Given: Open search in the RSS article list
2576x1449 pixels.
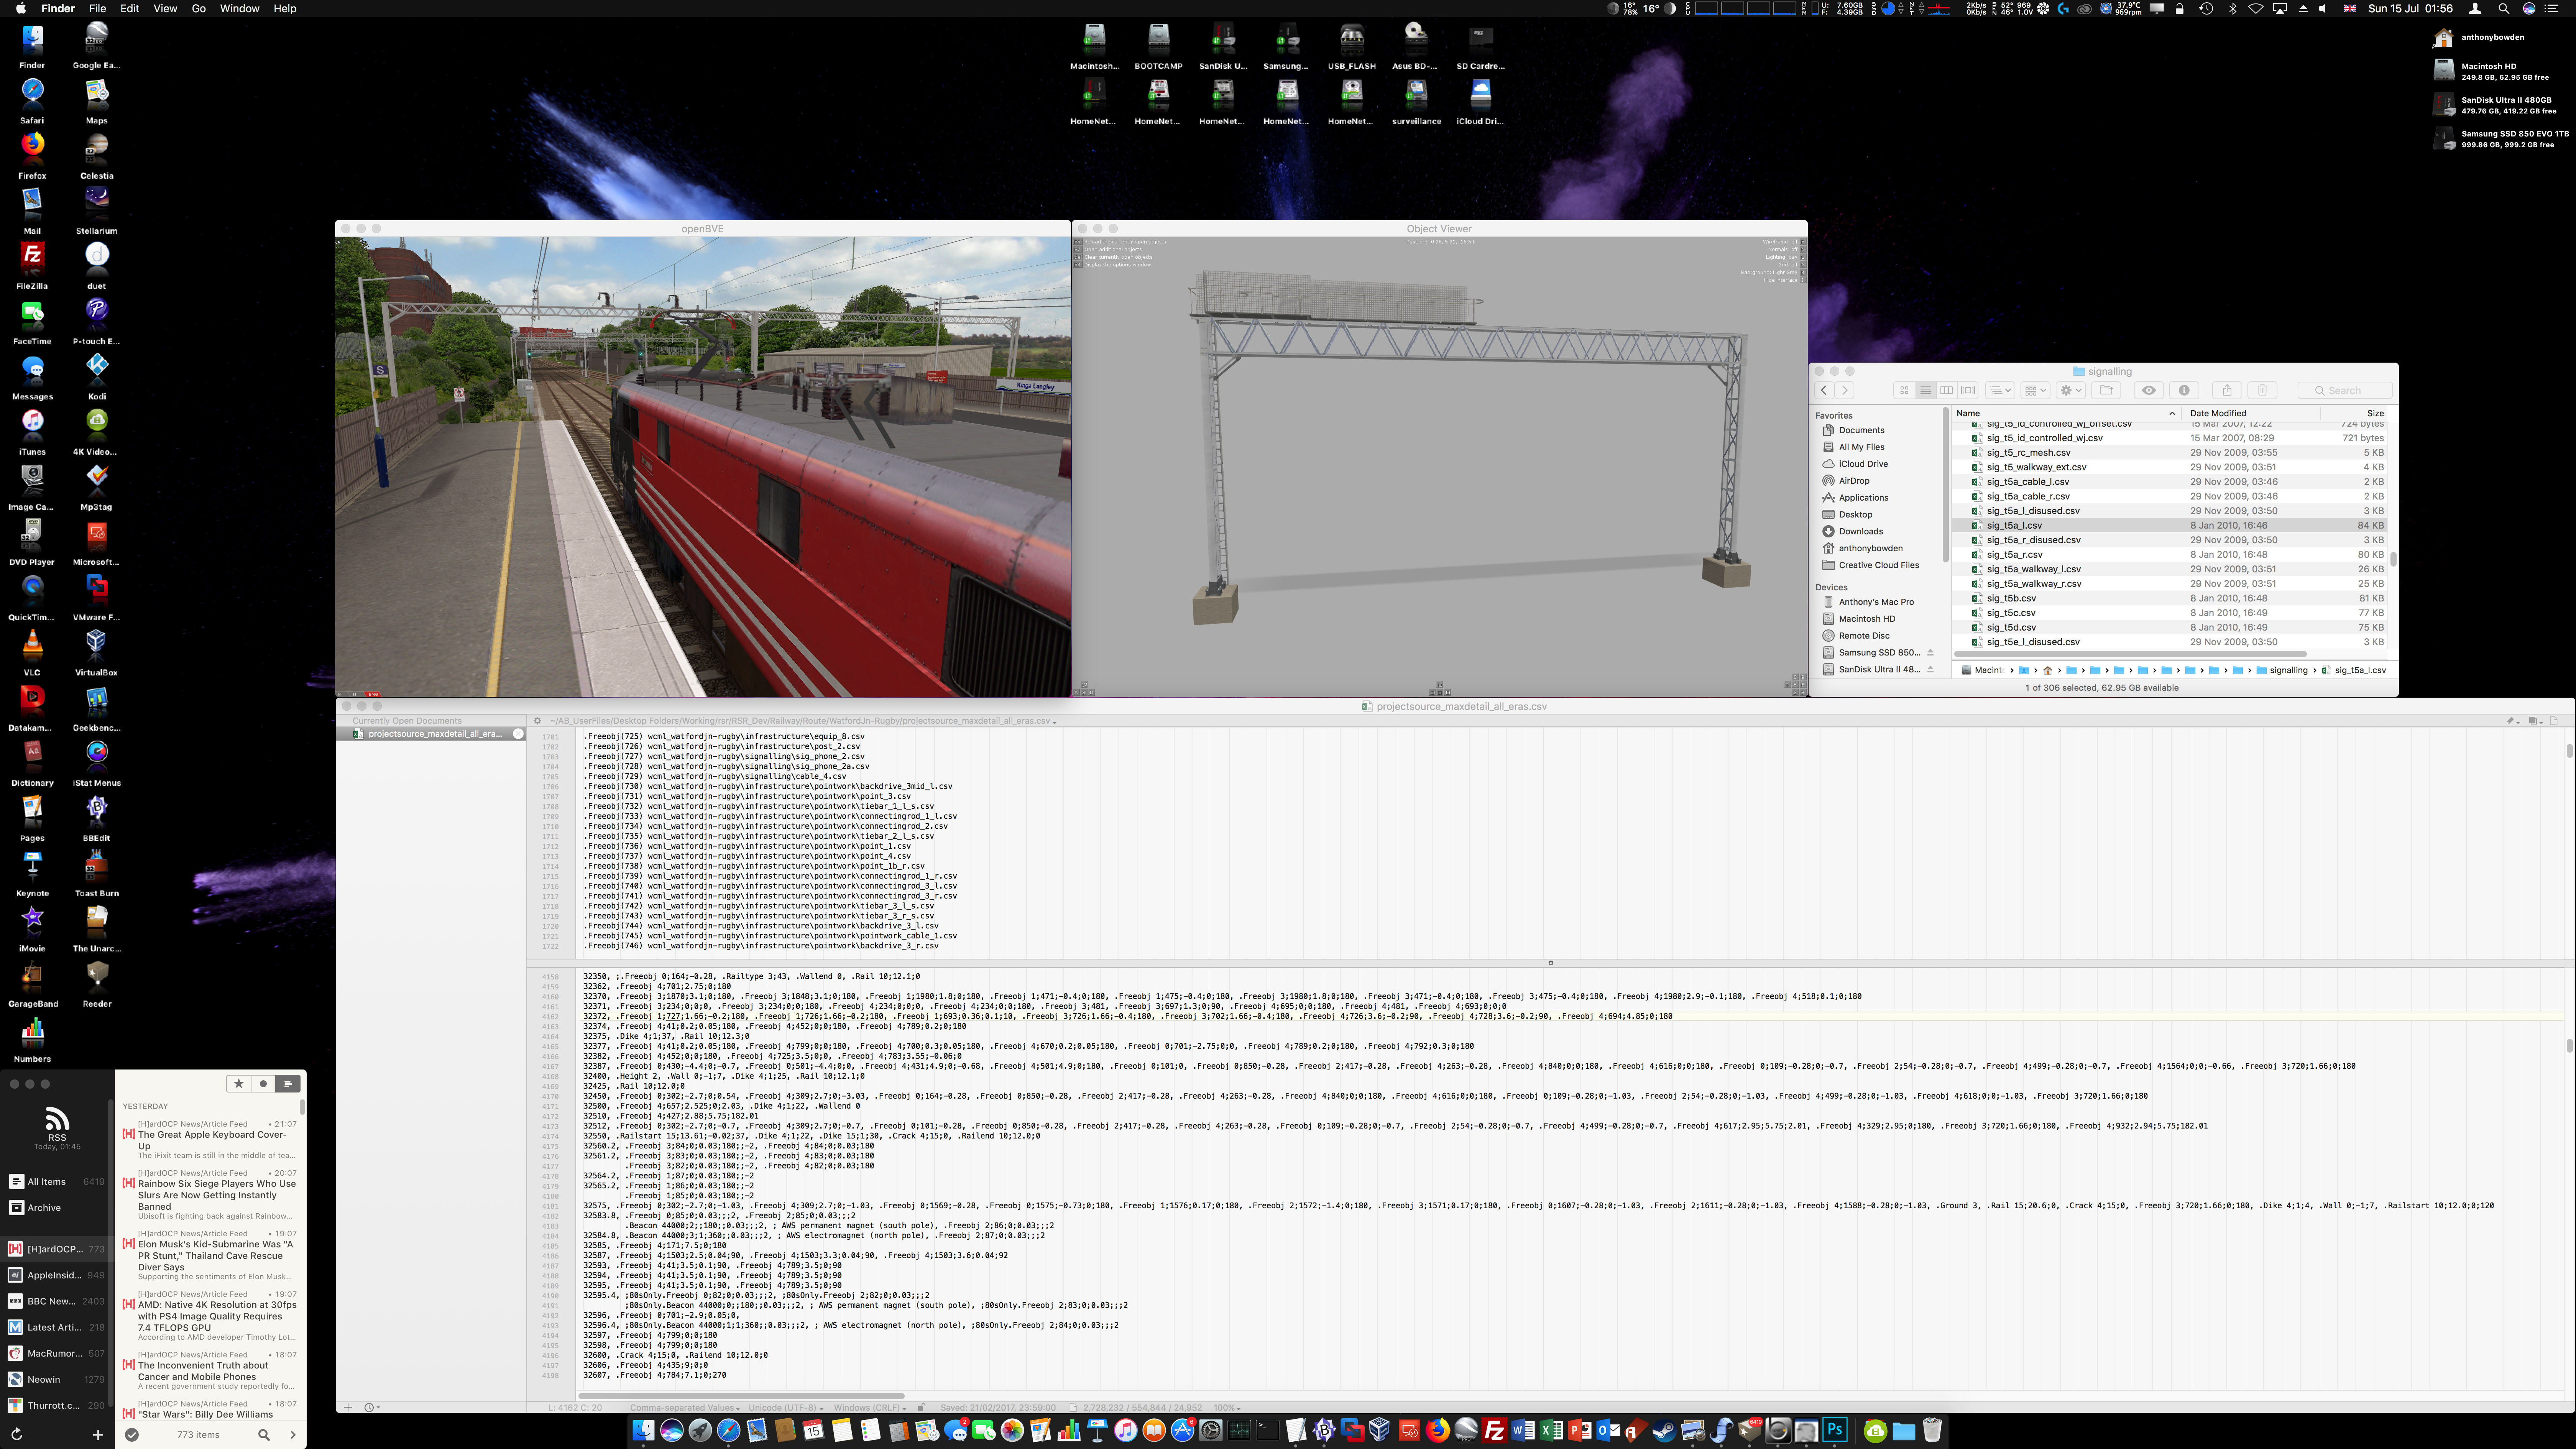Looking at the screenshot, I should tap(264, 1434).
